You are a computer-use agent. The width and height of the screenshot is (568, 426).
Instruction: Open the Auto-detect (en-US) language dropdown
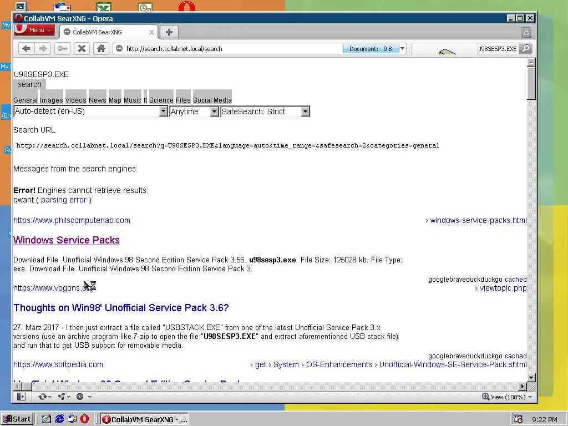click(x=90, y=111)
